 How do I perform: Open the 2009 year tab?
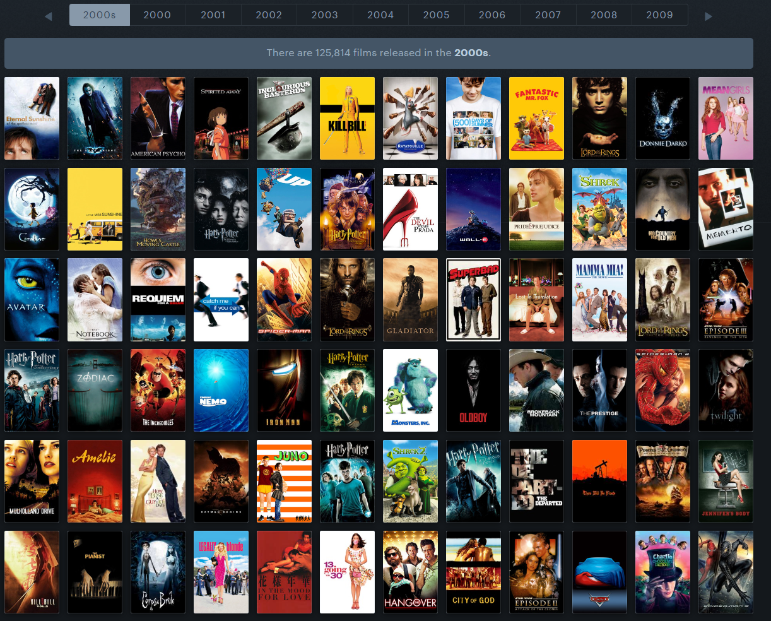pyautogui.click(x=660, y=15)
